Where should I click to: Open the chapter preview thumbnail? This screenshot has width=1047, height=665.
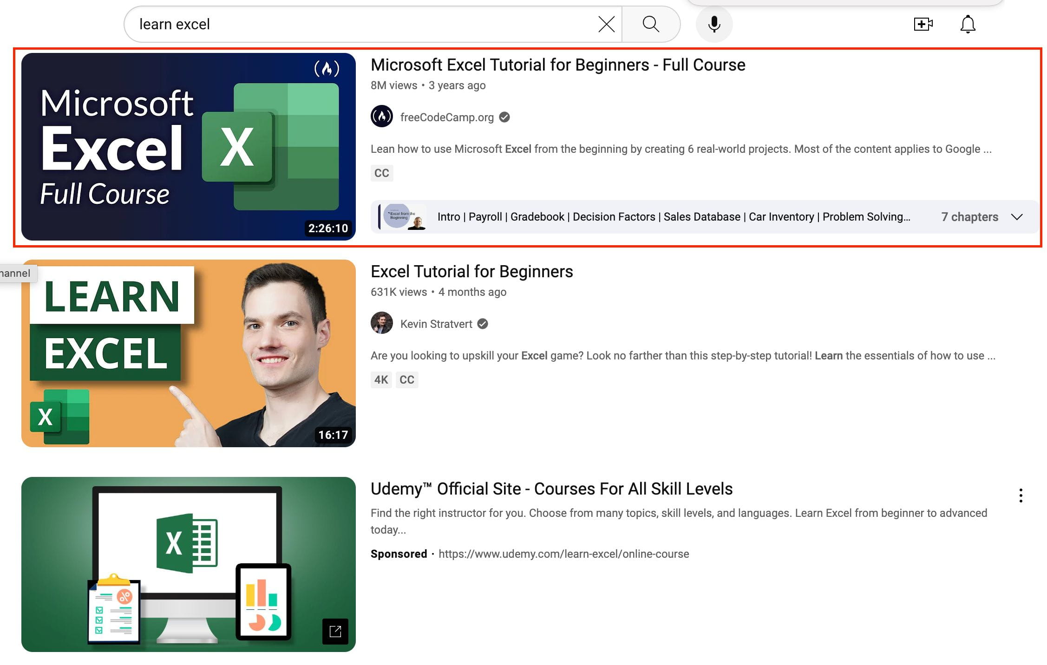[402, 217]
